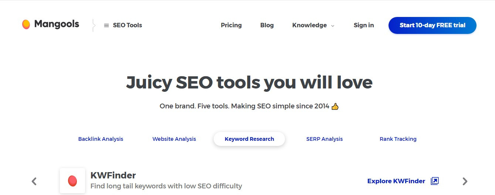The image size is (495, 195).
Task: Switch to the Rank Tracking tab
Action: coord(398,139)
